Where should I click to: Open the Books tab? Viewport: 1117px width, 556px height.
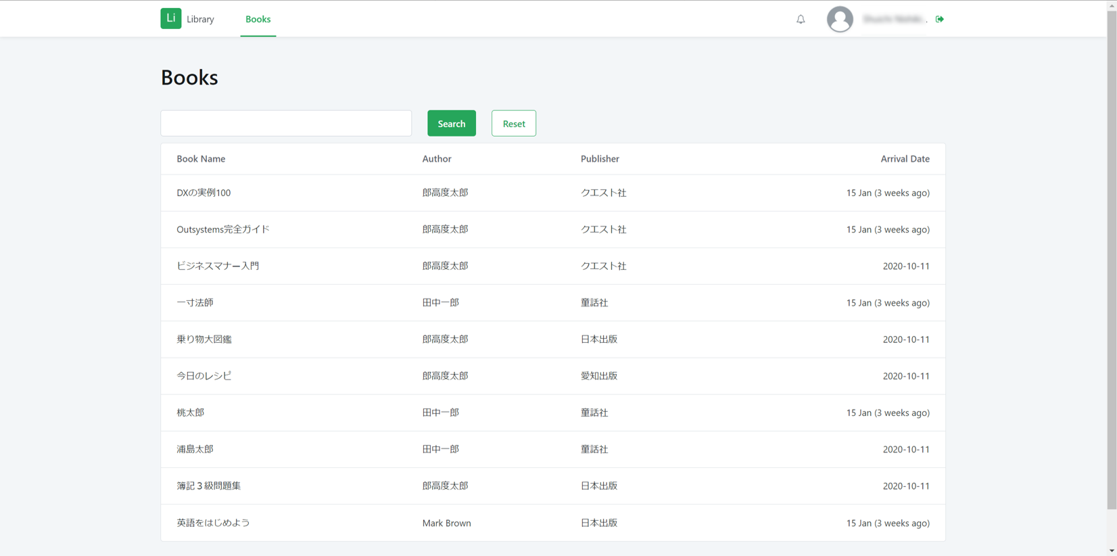coord(258,19)
